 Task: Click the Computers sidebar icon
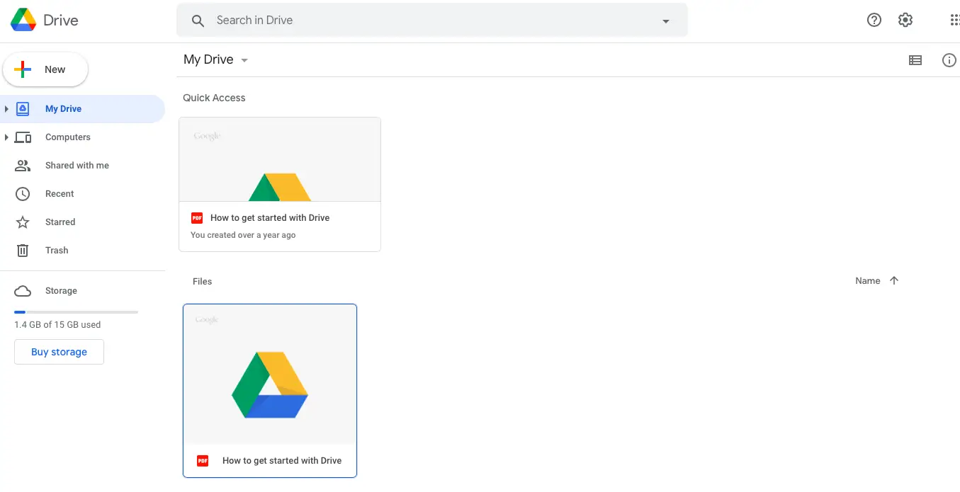point(23,137)
